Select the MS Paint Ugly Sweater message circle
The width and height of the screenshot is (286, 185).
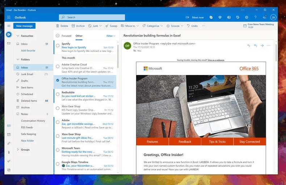58,108
